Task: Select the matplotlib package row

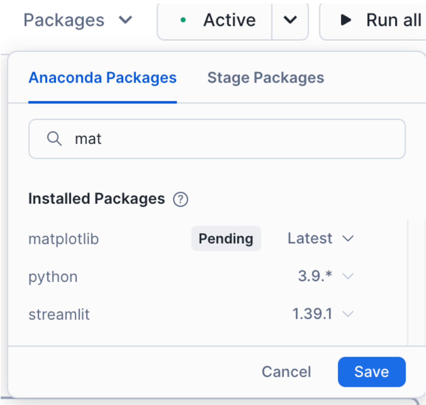Action: (x=64, y=238)
